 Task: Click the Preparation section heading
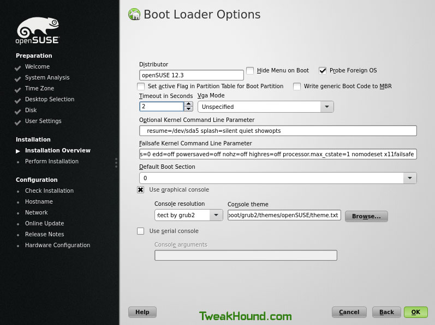point(34,56)
